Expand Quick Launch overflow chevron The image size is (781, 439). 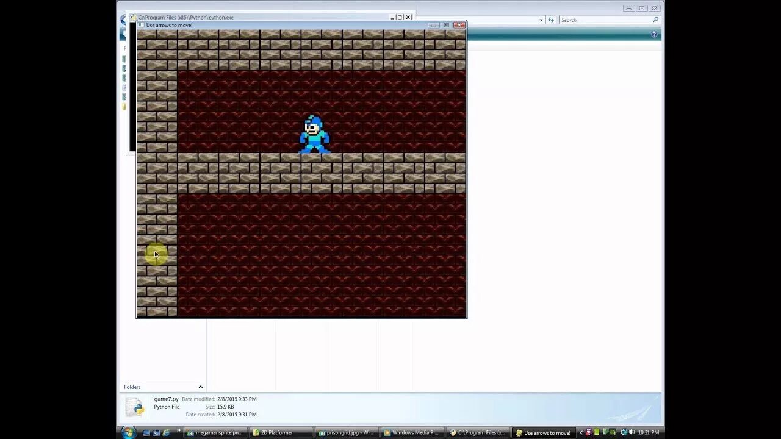[179, 430]
